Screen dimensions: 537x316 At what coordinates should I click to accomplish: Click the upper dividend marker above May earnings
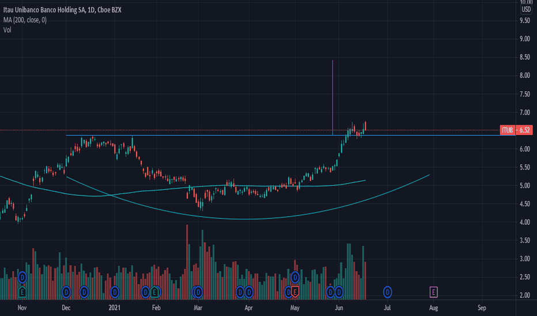click(295, 278)
